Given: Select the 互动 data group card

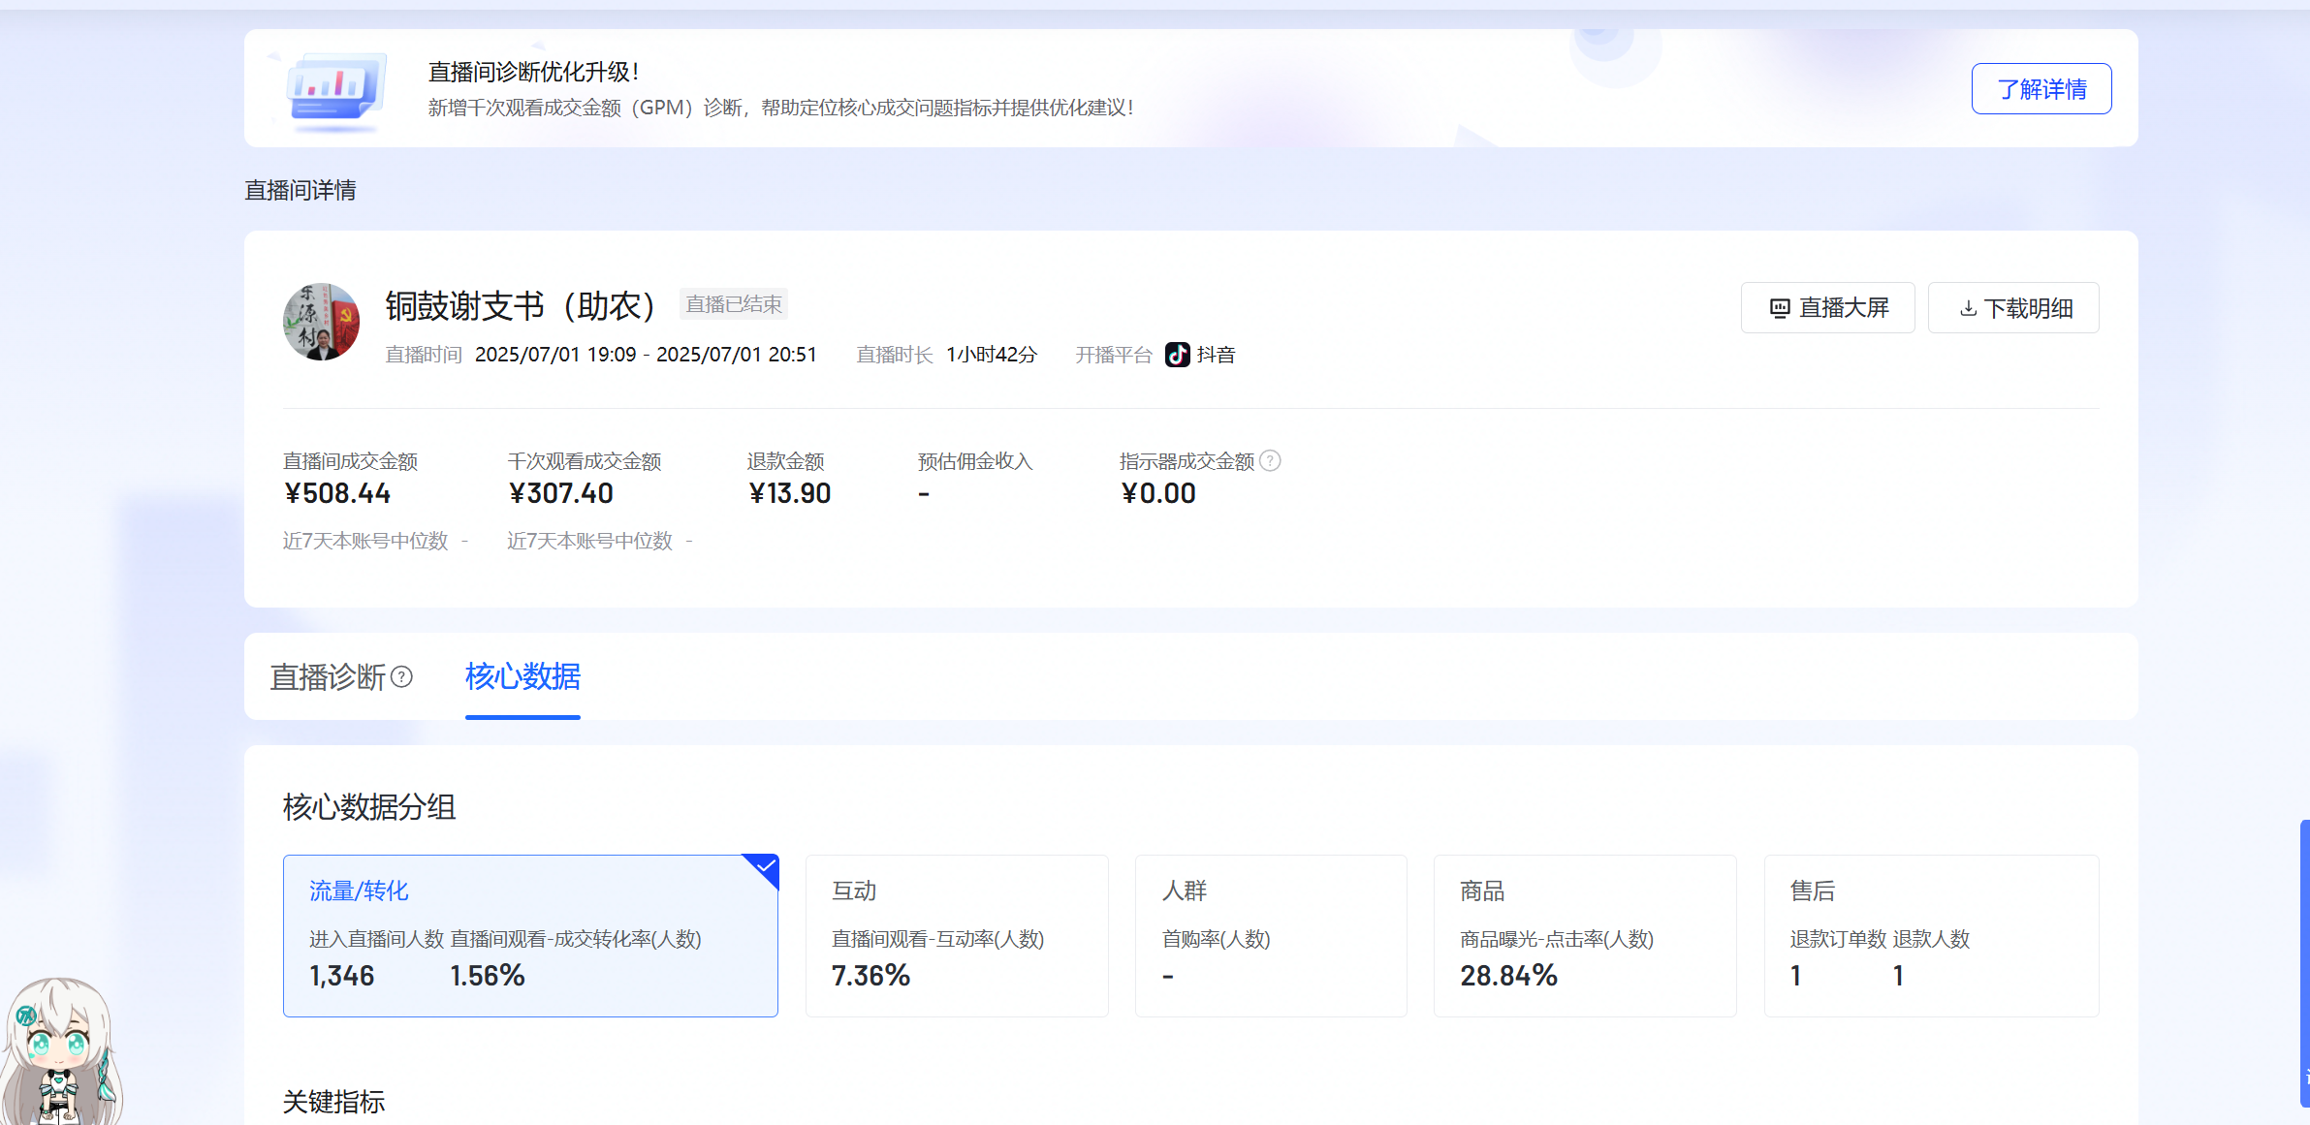Looking at the screenshot, I should [956, 935].
